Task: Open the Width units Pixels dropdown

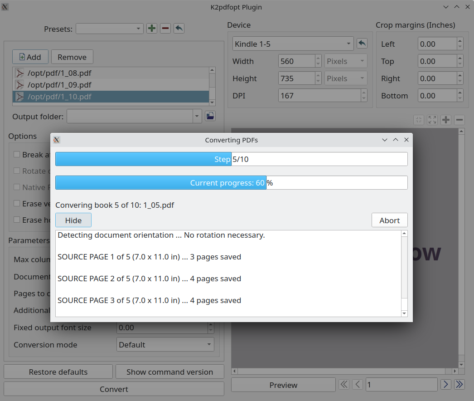Action: (346, 61)
